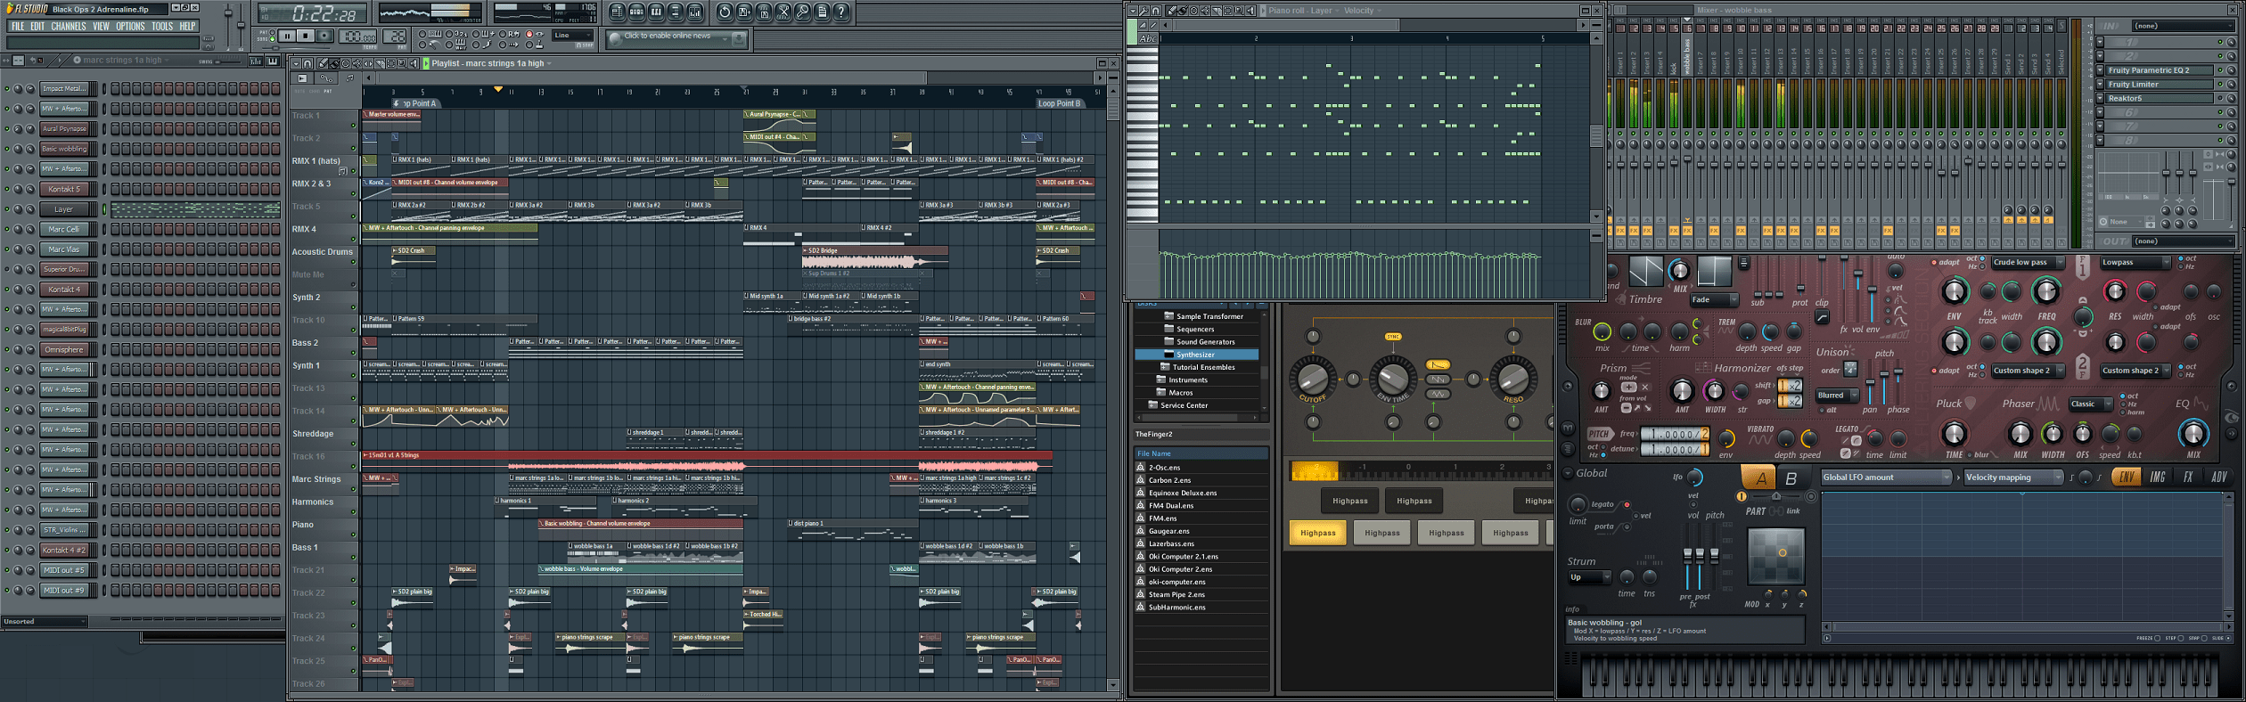
Task: Open piano roll tools wrench icon
Action: (1144, 11)
